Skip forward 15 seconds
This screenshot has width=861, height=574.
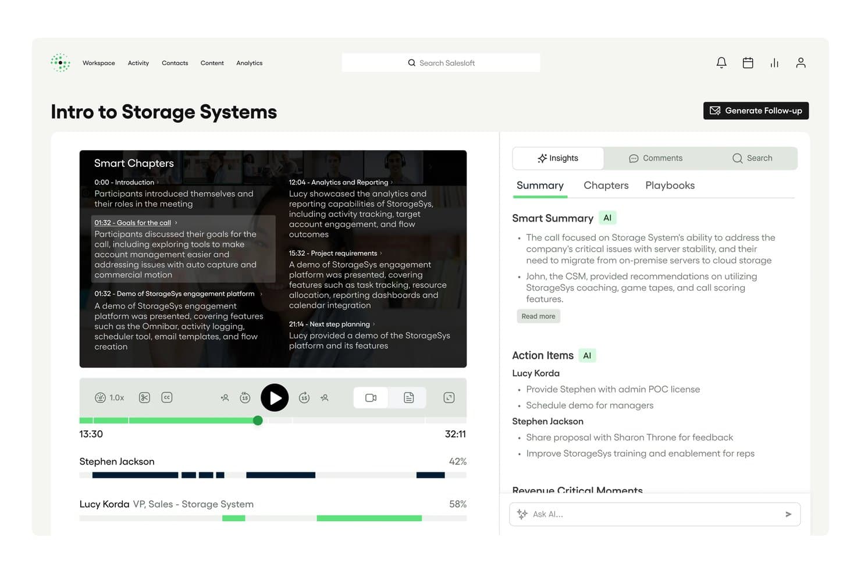304,398
